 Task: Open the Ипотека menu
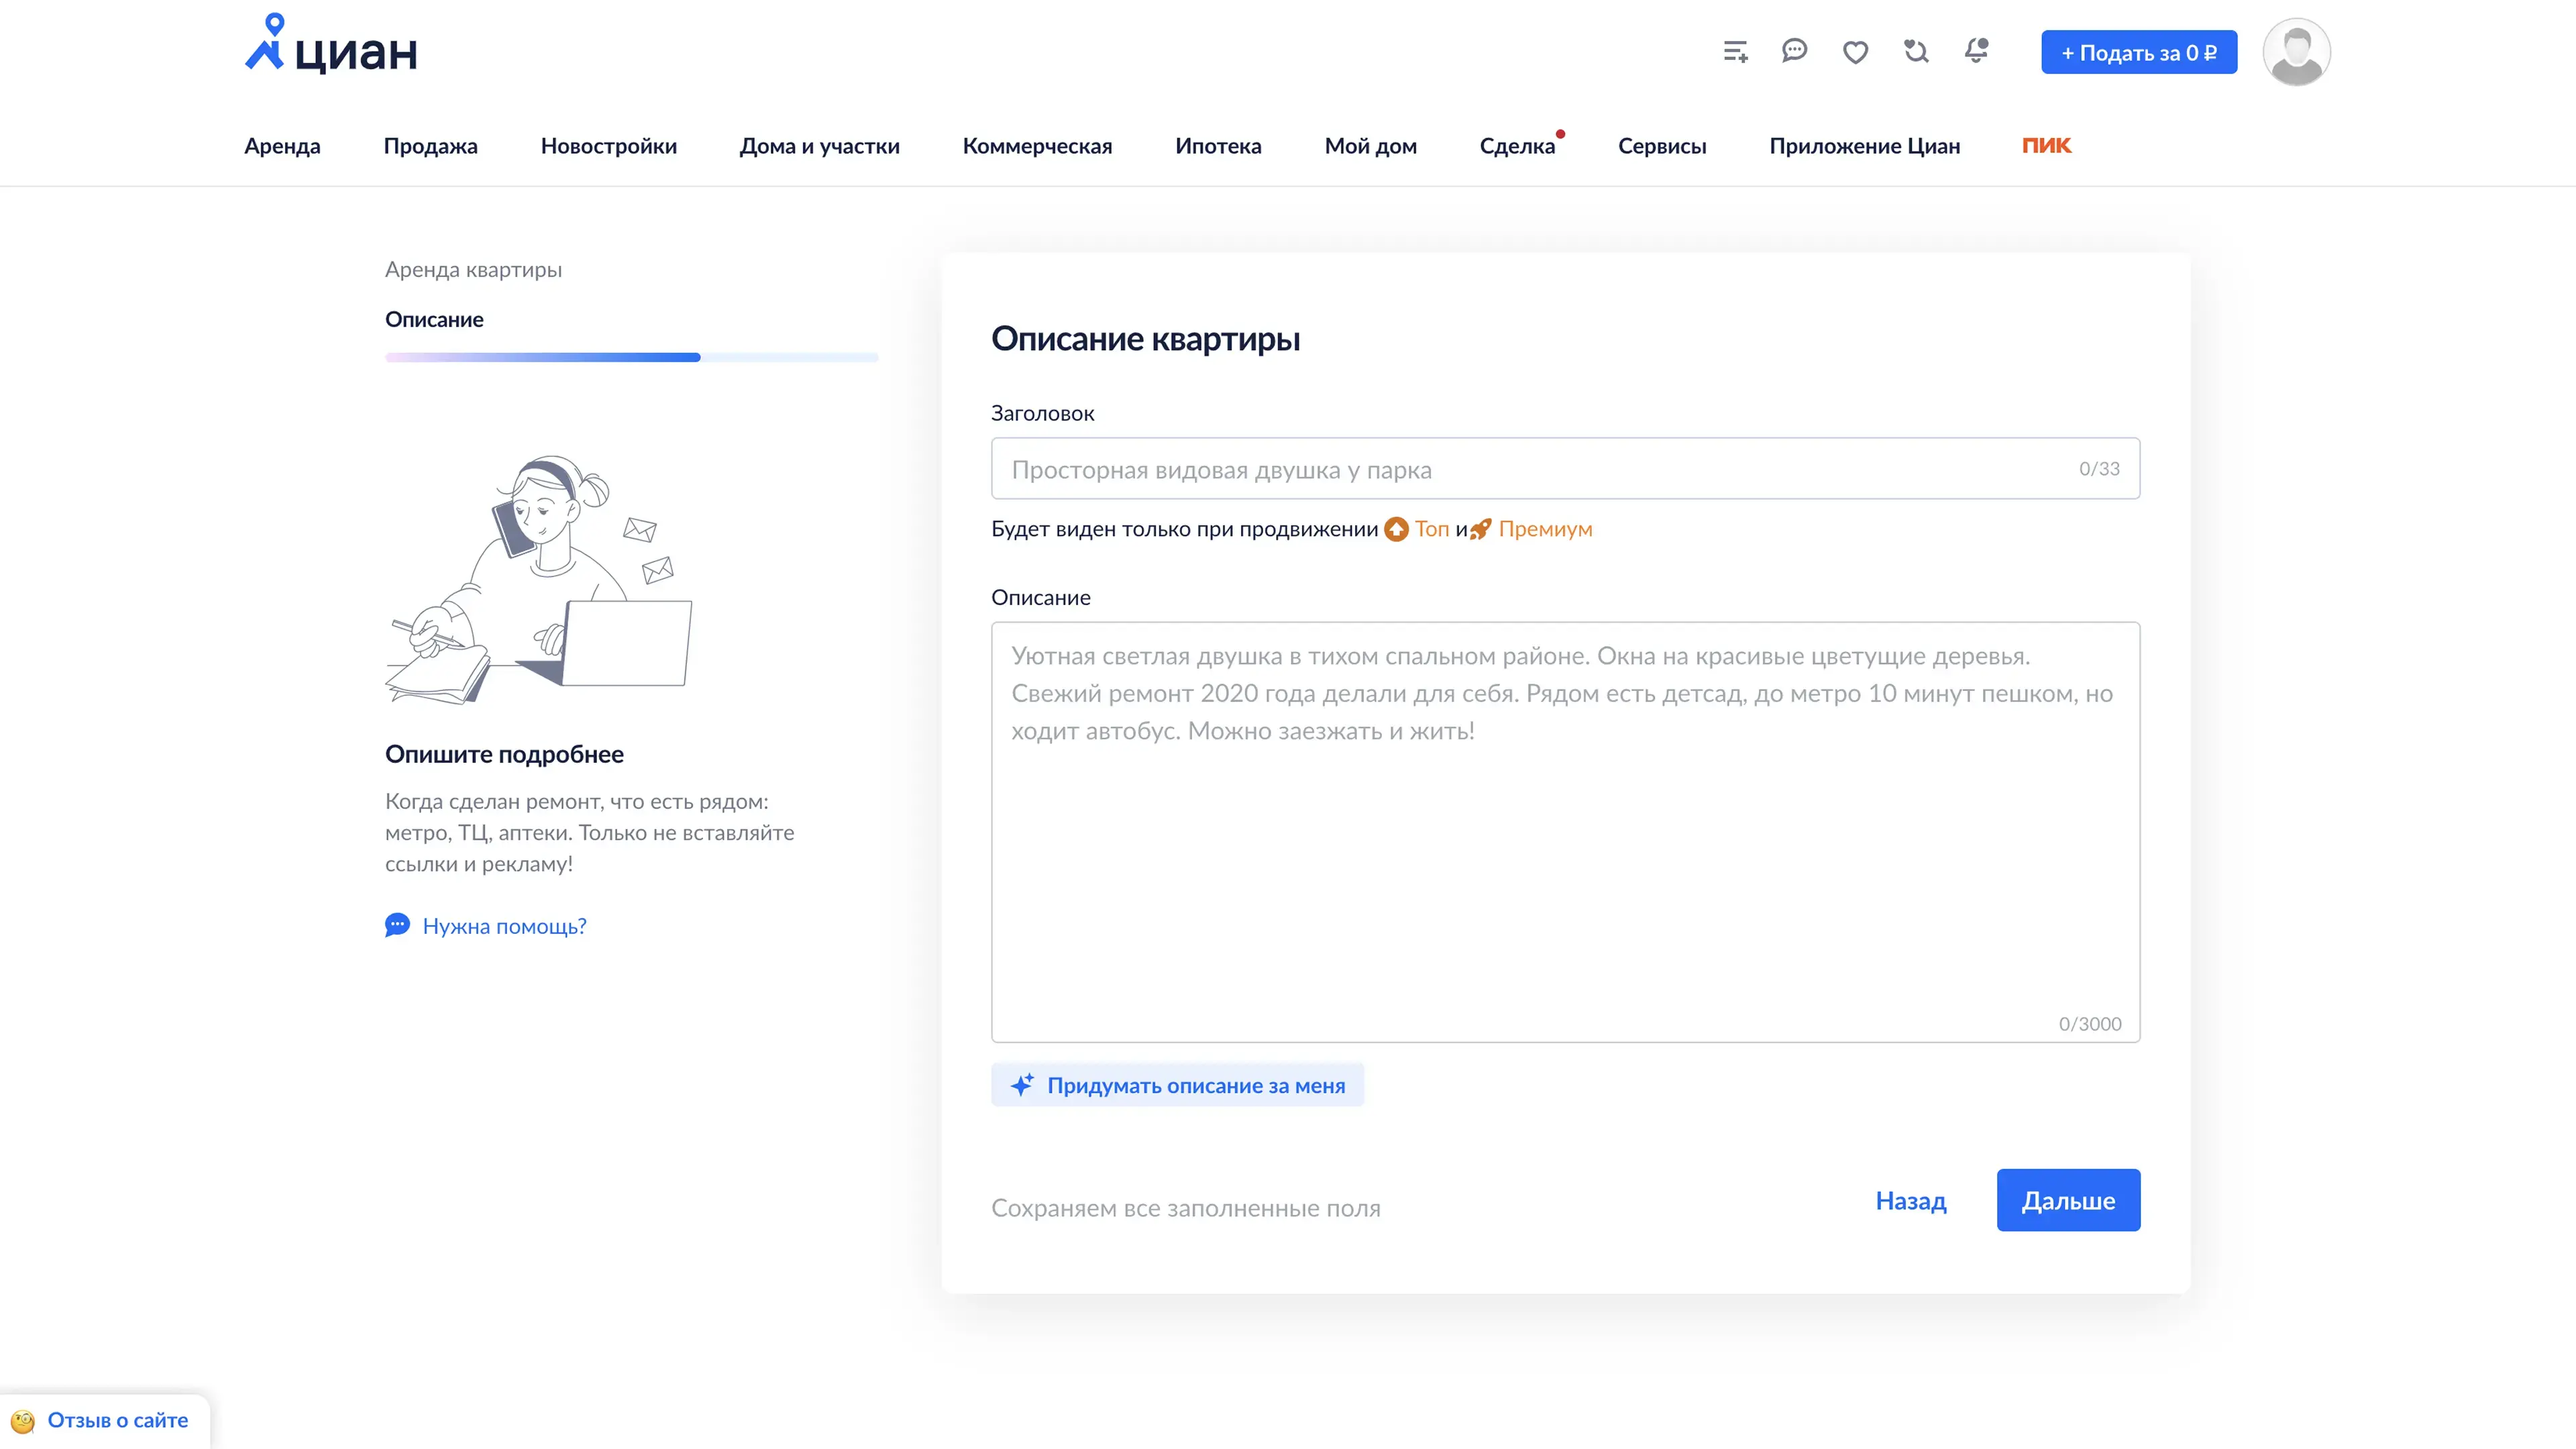[x=1218, y=146]
